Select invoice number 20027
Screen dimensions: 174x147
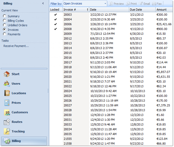(68, 105)
